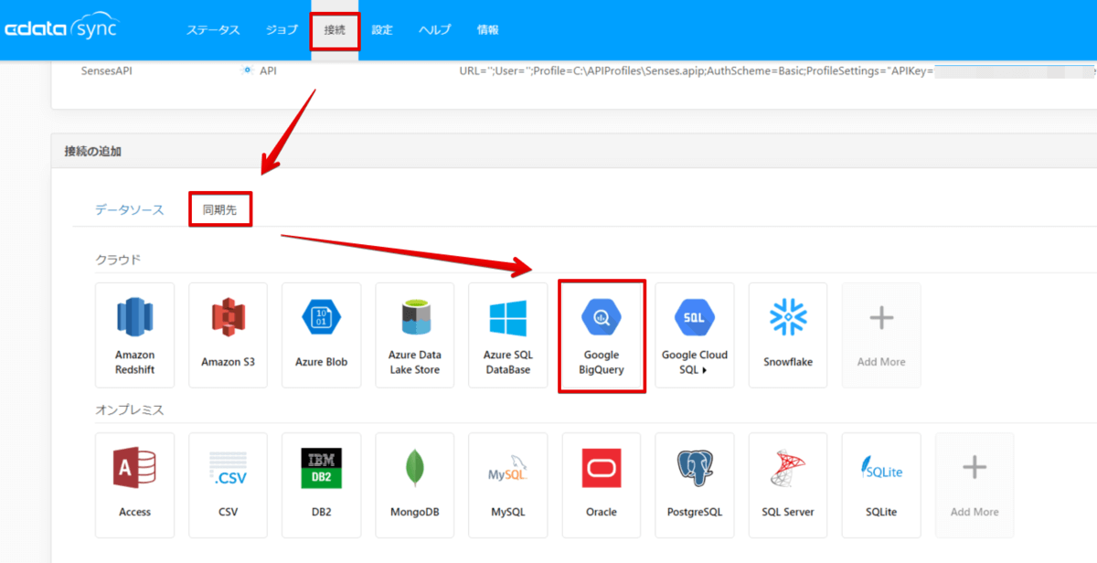Image resolution: width=1097 pixels, height=563 pixels.
Task: Select the Google BigQuery connector
Action: pyautogui.click(x=602, y=335)
